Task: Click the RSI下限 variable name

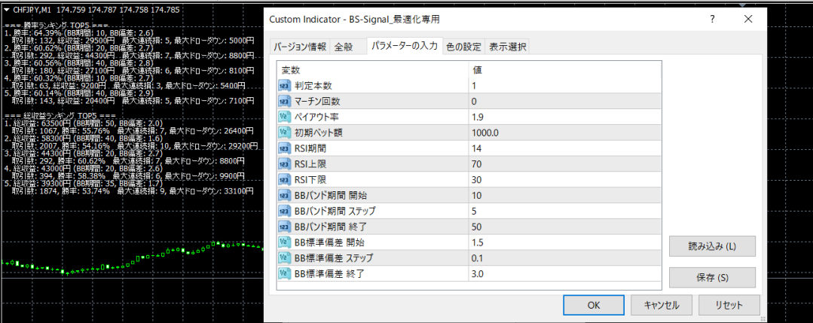Action: [310, 180]
